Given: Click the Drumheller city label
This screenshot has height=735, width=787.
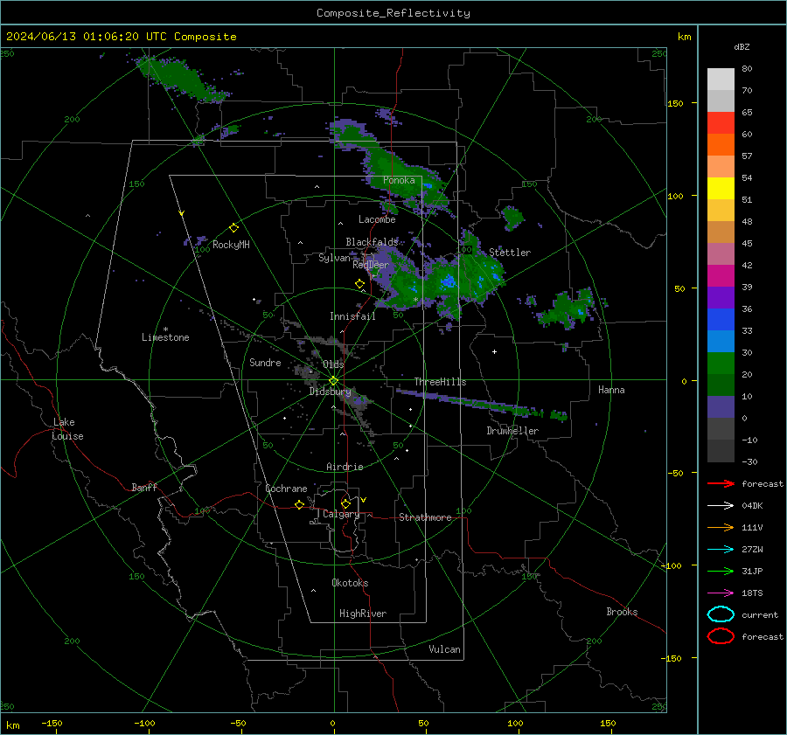Looking at the screenshot, I should 512,431.
